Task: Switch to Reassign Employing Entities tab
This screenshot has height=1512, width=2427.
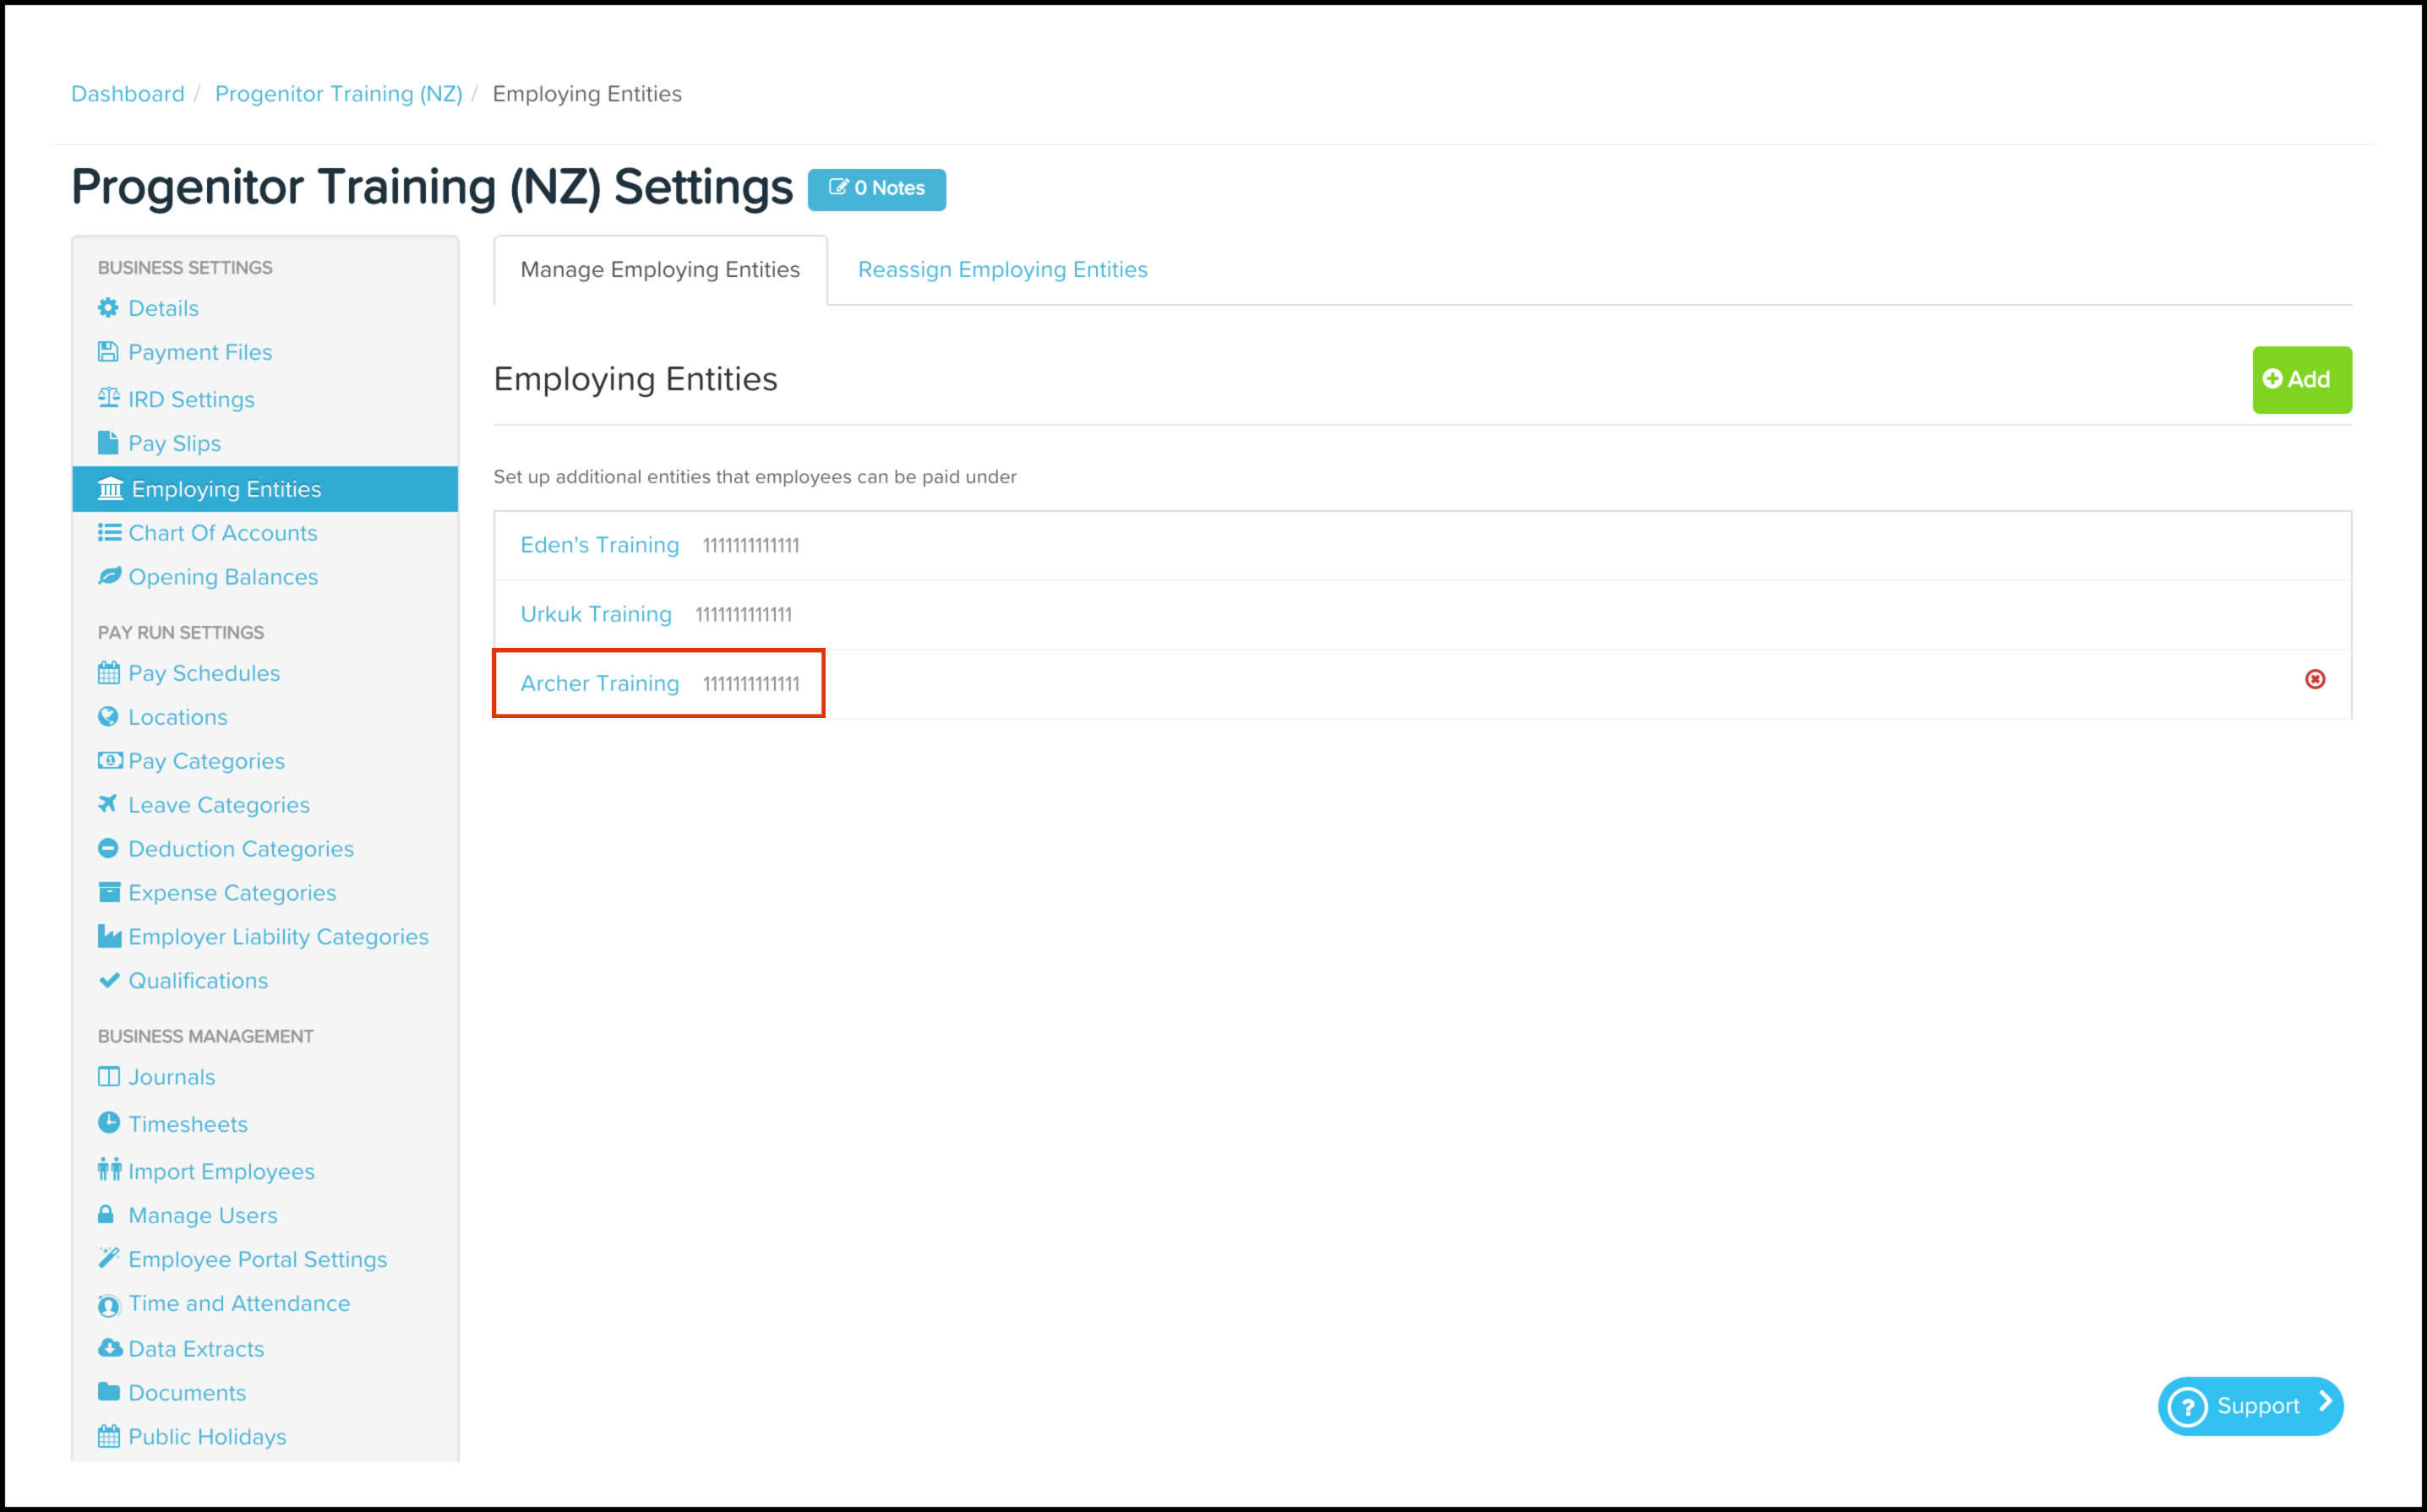Action: (1002, 270)
